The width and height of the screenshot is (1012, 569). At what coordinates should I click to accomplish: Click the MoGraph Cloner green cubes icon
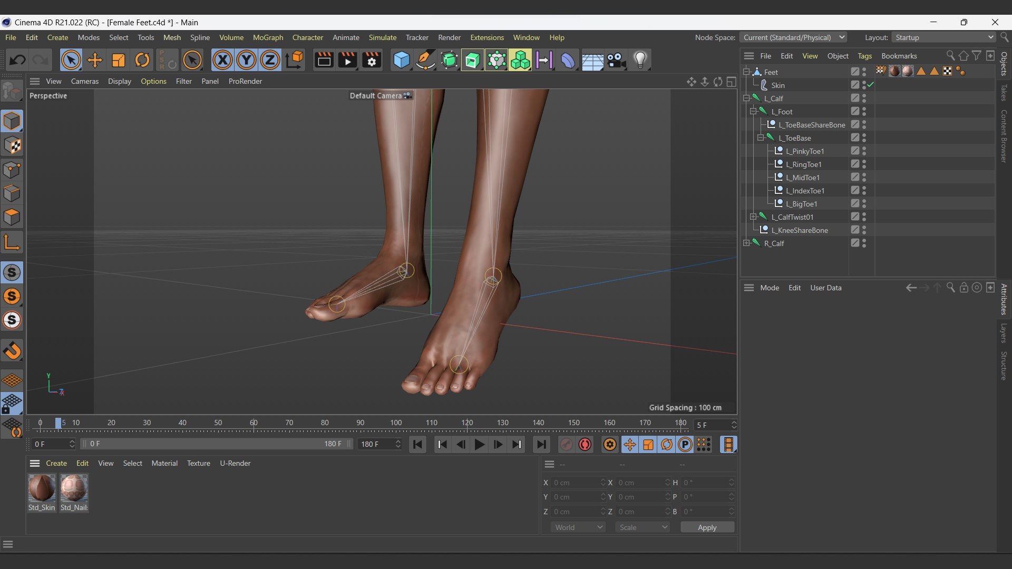(x=520, y=60)
